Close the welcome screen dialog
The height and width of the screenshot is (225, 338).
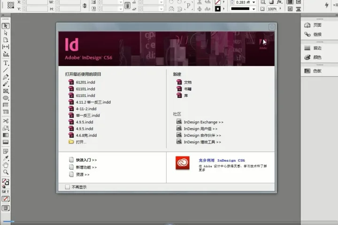272,27
